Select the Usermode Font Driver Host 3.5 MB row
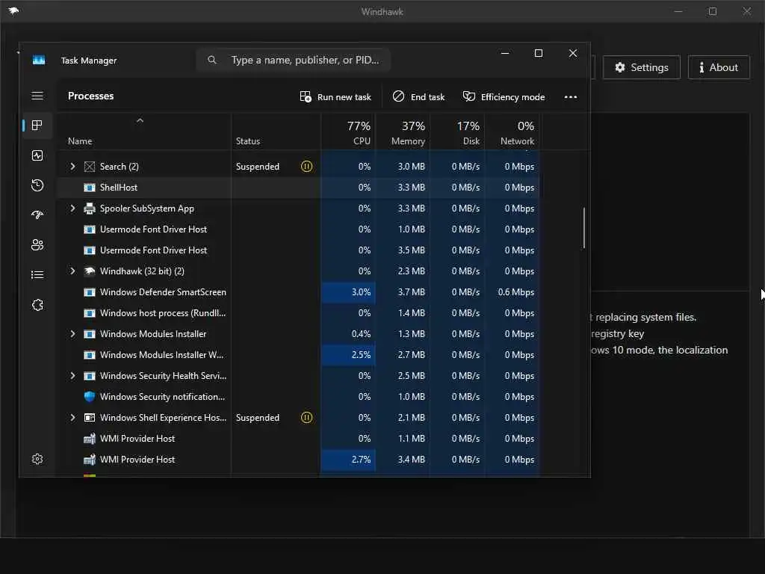The width and height of the screenshot is (765, 574). click(299, 250)
